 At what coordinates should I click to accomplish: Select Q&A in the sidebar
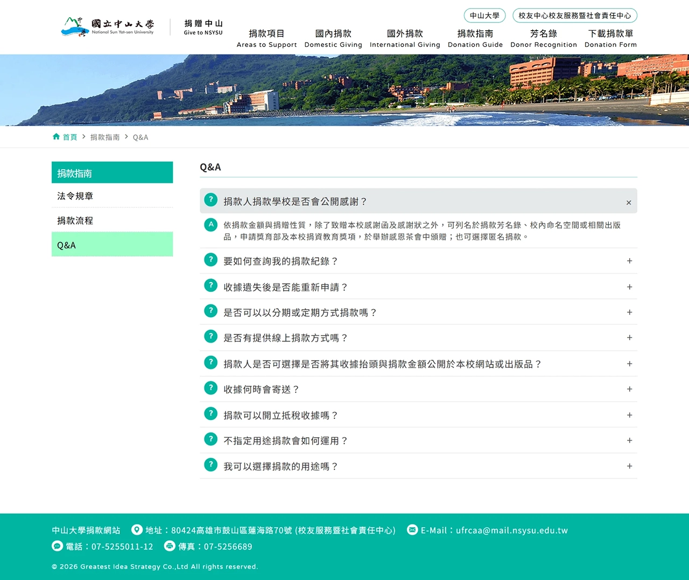pos(112,244)
